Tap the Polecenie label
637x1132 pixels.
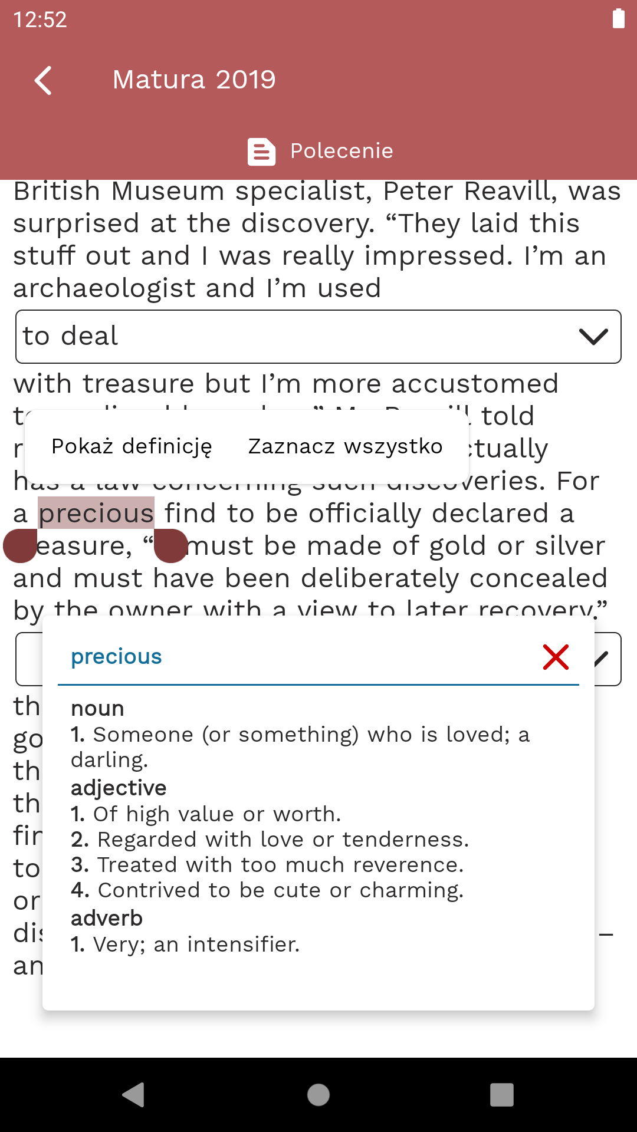click(342, 151)
